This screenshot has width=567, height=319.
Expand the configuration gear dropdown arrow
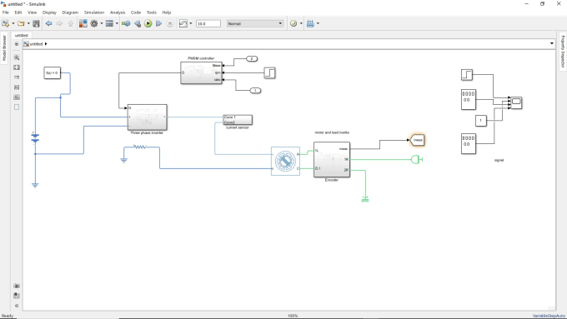click(102, 23)
